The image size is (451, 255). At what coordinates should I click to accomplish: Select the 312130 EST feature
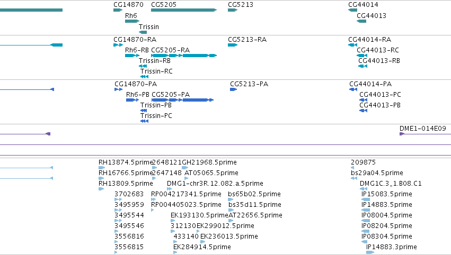tap(173, 231)
